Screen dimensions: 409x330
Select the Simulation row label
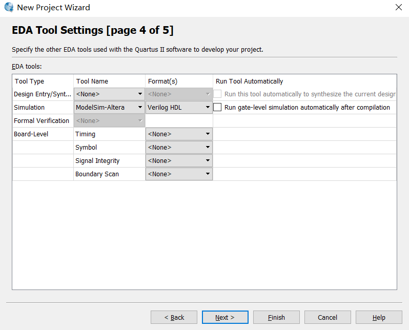pos(29,108)
